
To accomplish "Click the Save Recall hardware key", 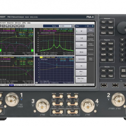I will point(123,71).
